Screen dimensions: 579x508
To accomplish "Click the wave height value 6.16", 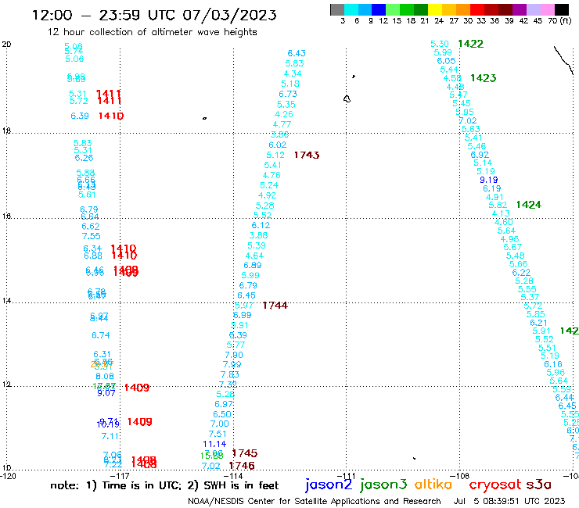I will click(x=552, y=364).
